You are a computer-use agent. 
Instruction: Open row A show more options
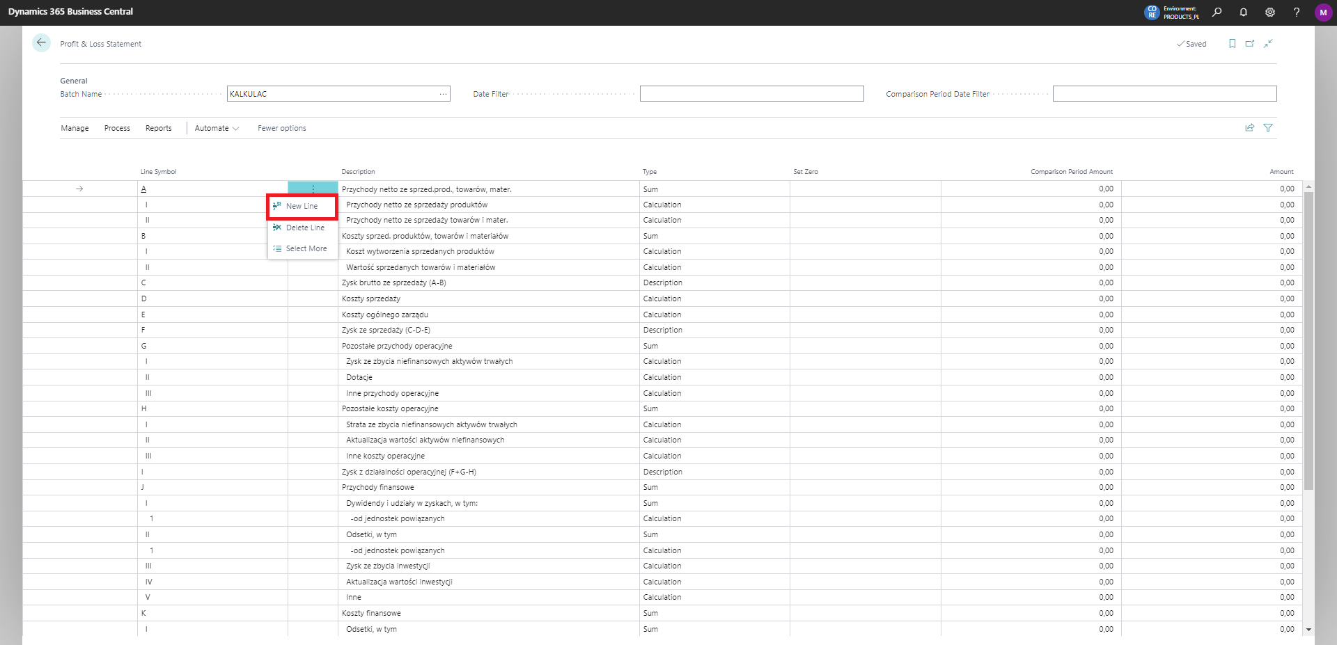click(x=313, y=189)
